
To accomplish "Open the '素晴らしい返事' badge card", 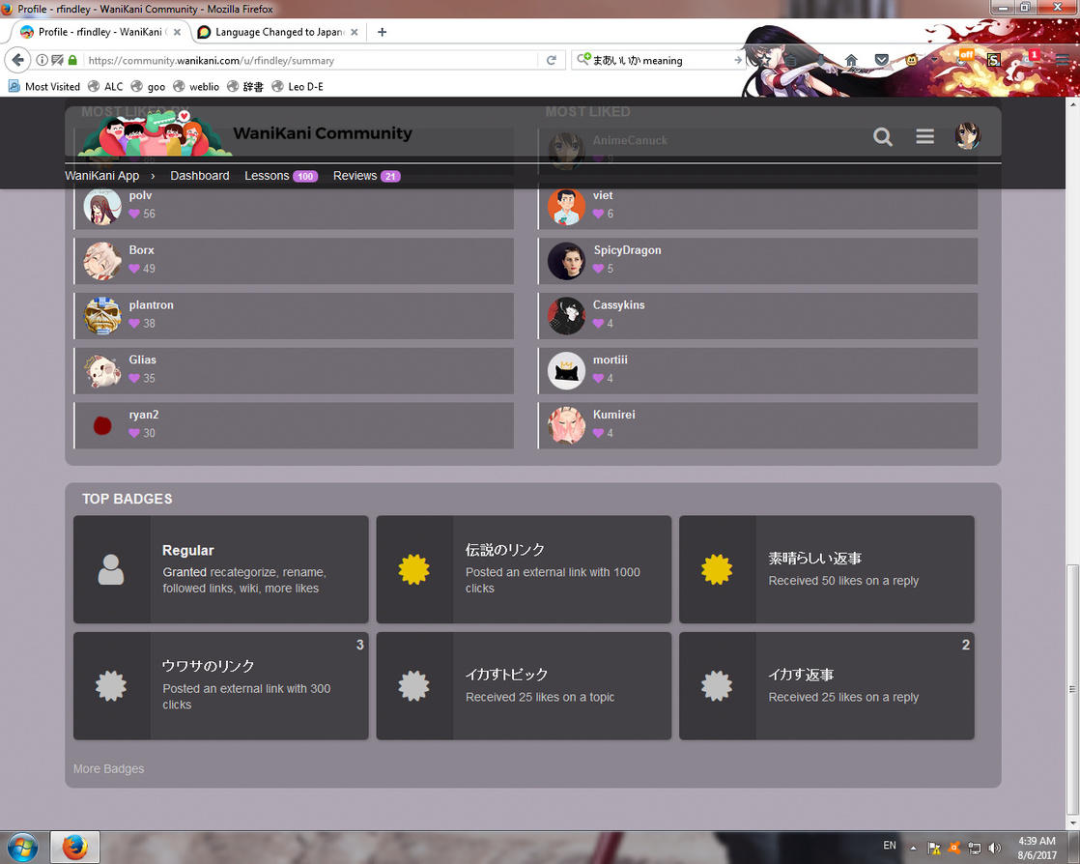I will [x=827, y=569].
